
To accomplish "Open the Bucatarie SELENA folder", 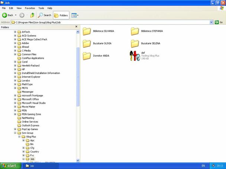I will pyautogui.click(x=135, y=43).
